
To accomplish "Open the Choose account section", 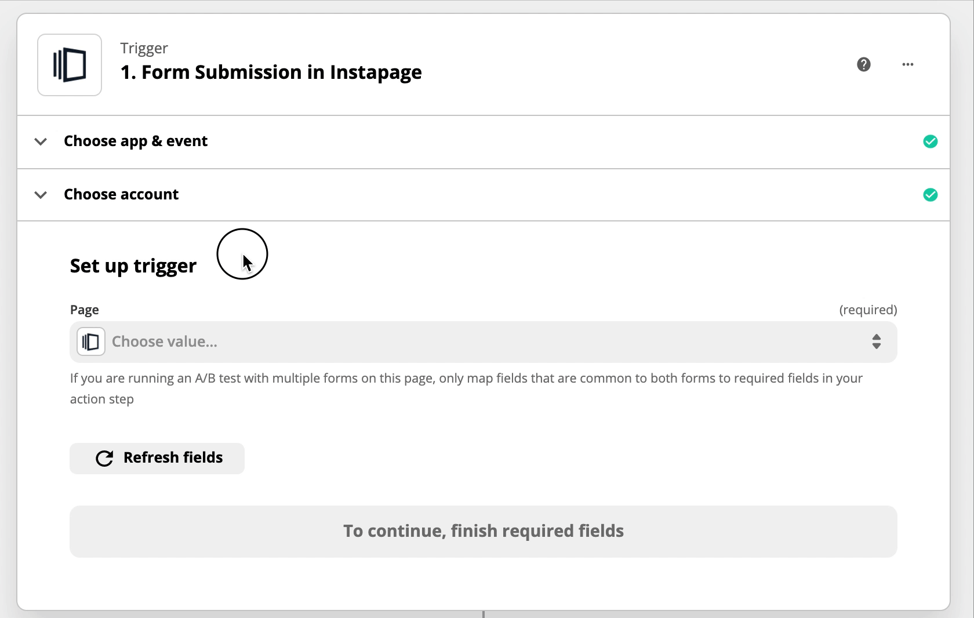I will 484,195.
